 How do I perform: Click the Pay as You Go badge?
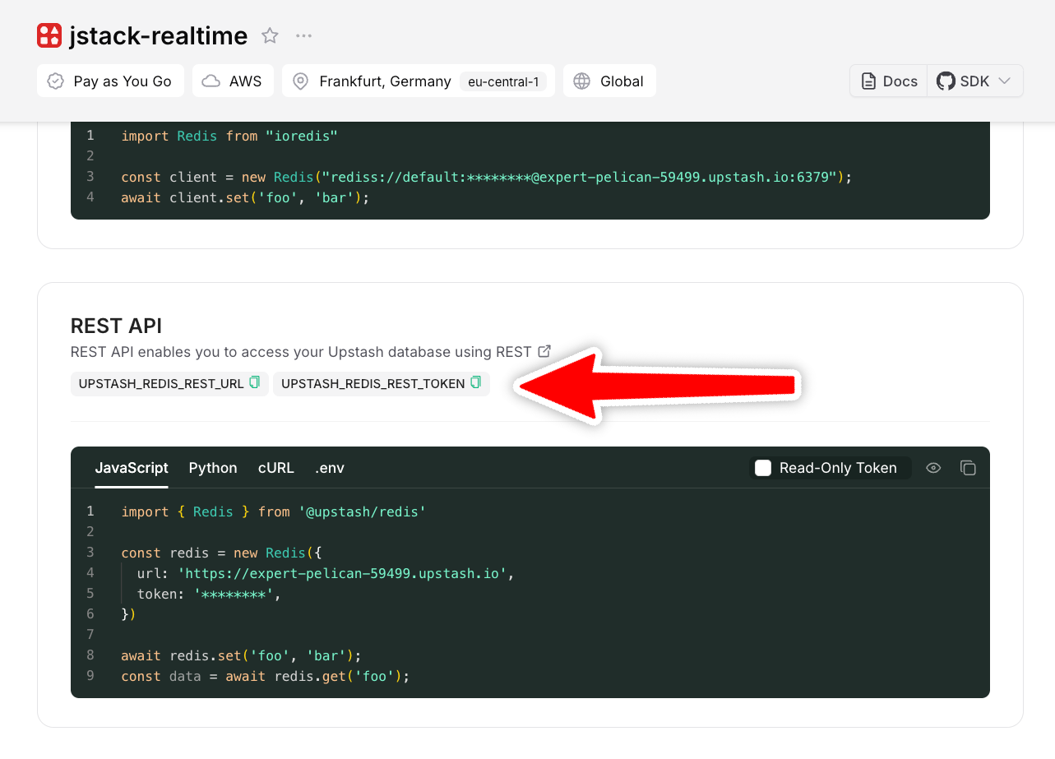tap(110, 81)
